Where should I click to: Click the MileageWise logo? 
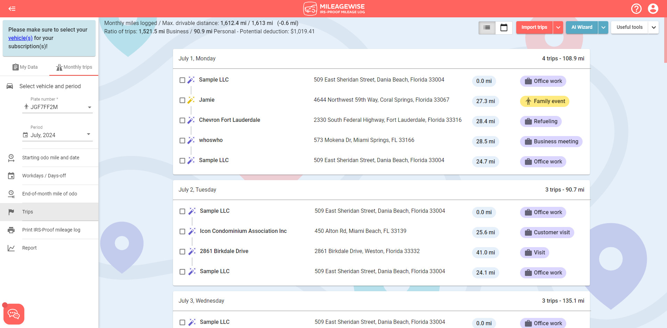[x=334, y=9]
